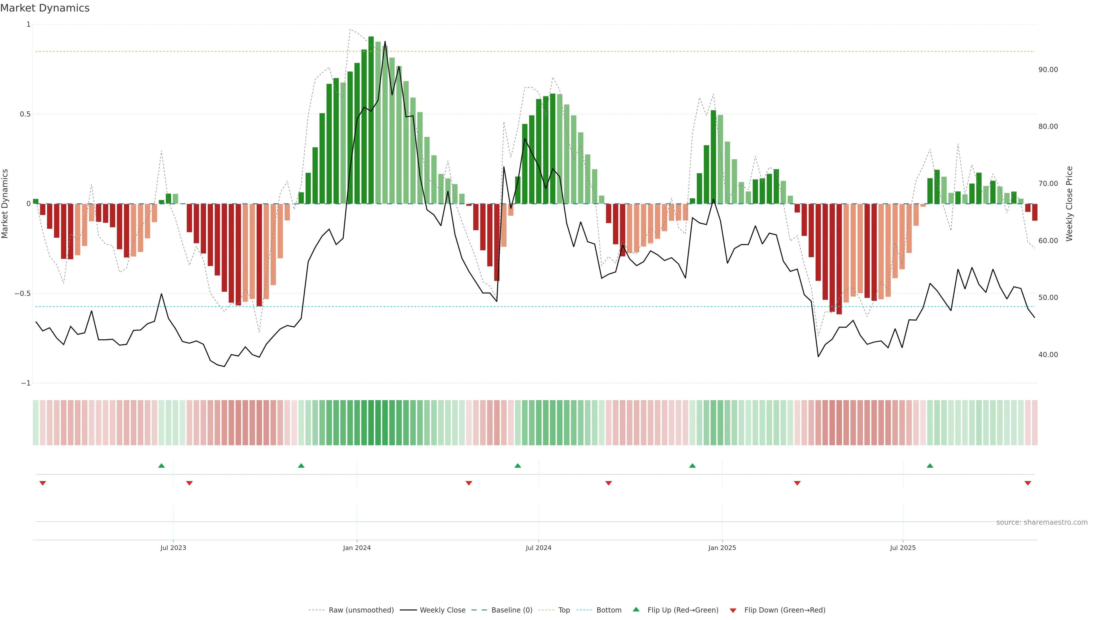1102x620 pixels.
Task: Click the first green flip-up triangle near Jul 2023
Action: click(161, 466)
